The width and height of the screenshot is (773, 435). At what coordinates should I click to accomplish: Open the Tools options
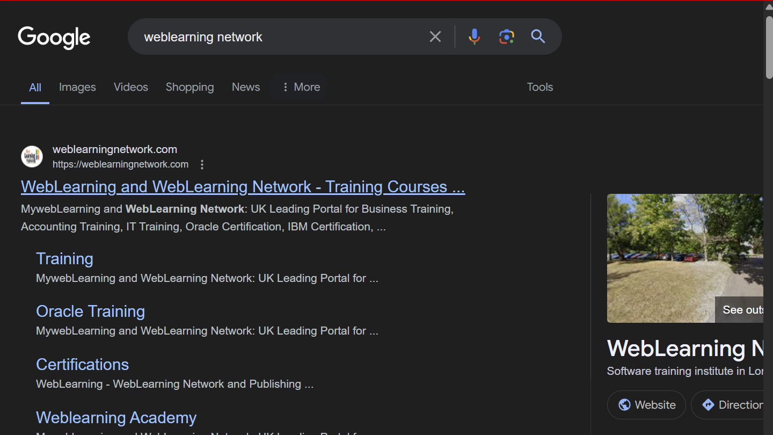539,87
